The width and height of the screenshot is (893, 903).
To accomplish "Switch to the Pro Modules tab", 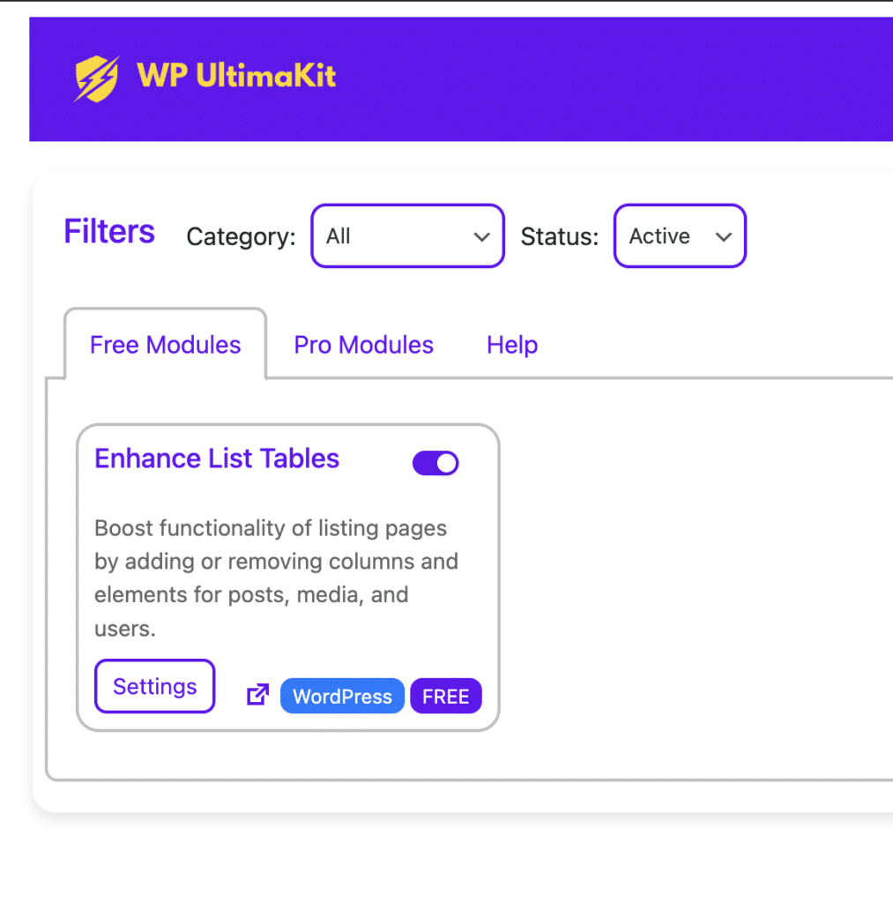I will (x=363, y=345).
